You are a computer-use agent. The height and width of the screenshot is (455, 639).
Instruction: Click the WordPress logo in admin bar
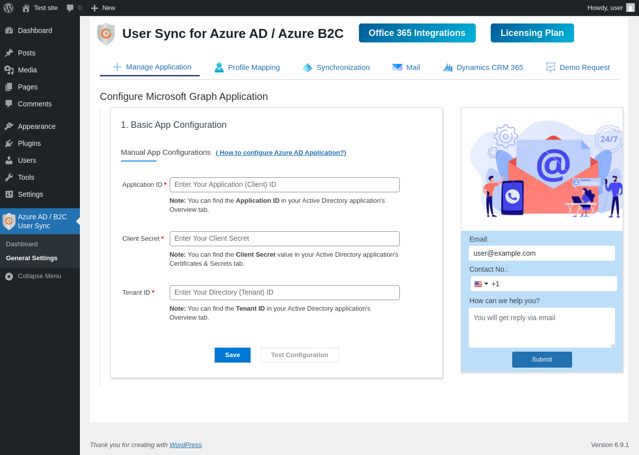pos(8,8)
